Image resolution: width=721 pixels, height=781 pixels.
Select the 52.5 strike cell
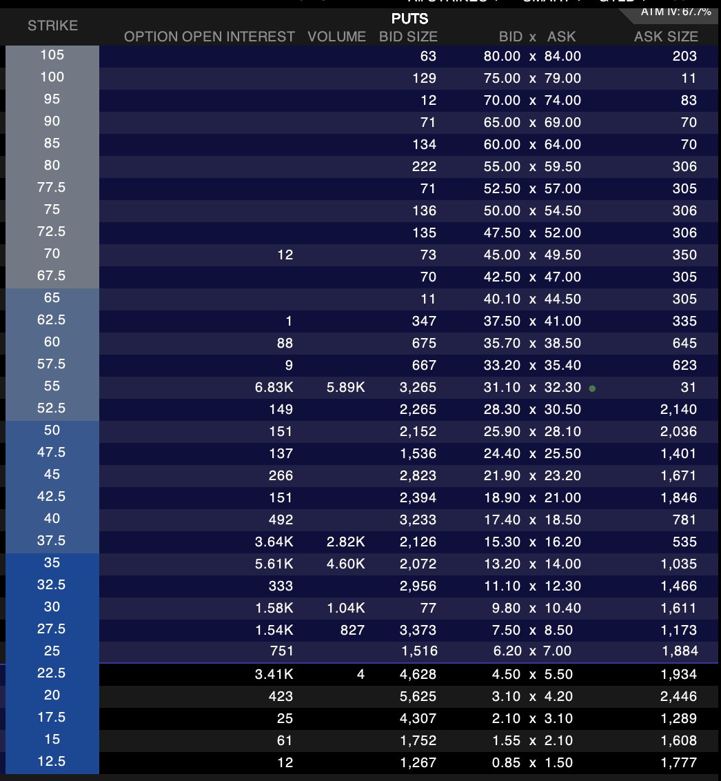[52, 408]
